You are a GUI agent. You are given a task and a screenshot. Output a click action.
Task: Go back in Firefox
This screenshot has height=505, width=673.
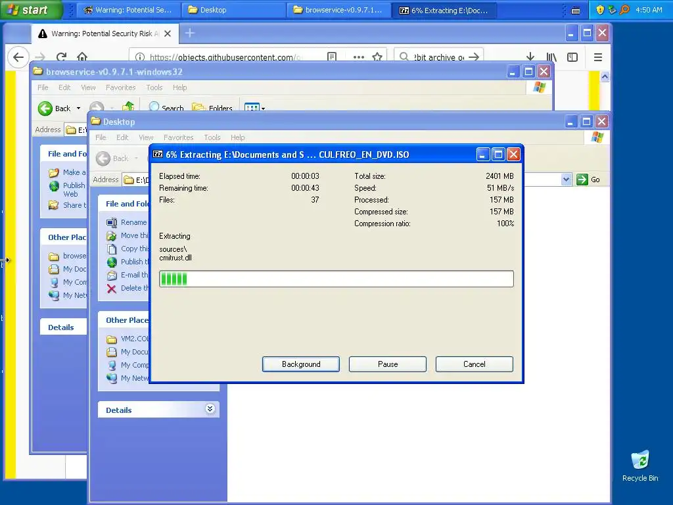[18, 57]
